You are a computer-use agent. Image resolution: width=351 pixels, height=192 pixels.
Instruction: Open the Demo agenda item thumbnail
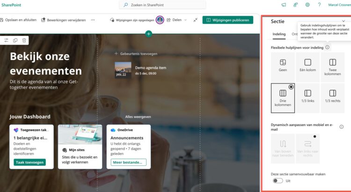coord(123,70)
